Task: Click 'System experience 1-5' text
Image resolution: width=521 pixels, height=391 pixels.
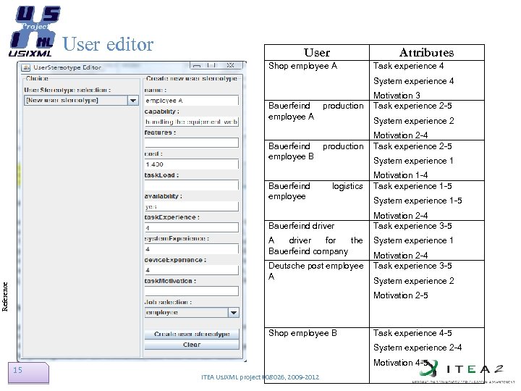Action: click(x=418, y=201)
